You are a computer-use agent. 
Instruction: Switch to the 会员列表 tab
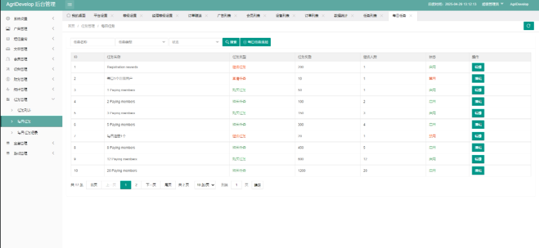point(253,16)
